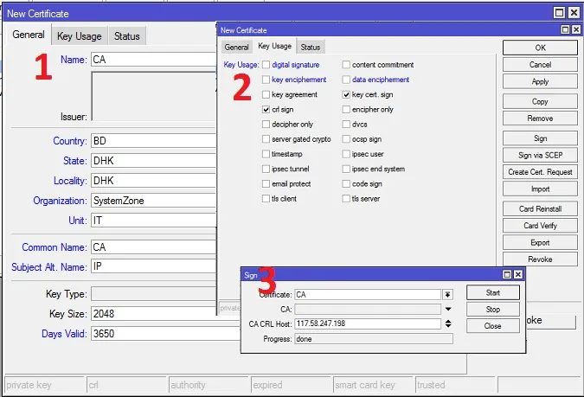Tick the email protect checkbox
Viewport: 584px width, 397px height.
tap(266, 184)
